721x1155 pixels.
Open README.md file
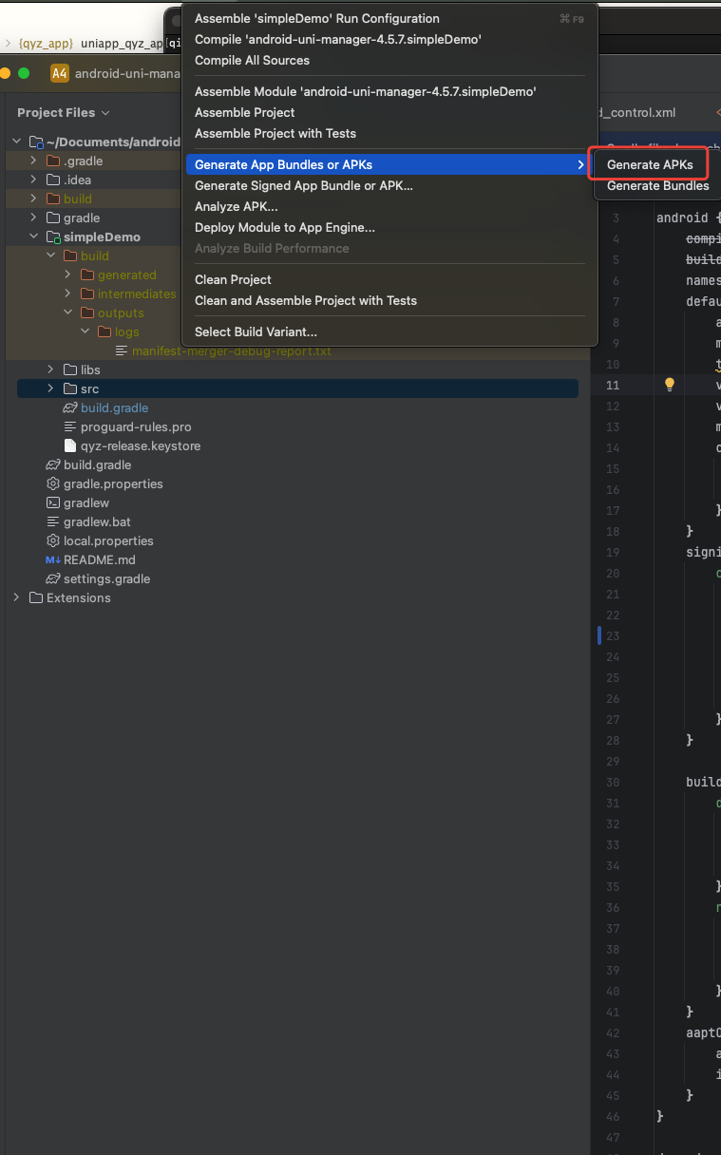click(x=100, y=559)
